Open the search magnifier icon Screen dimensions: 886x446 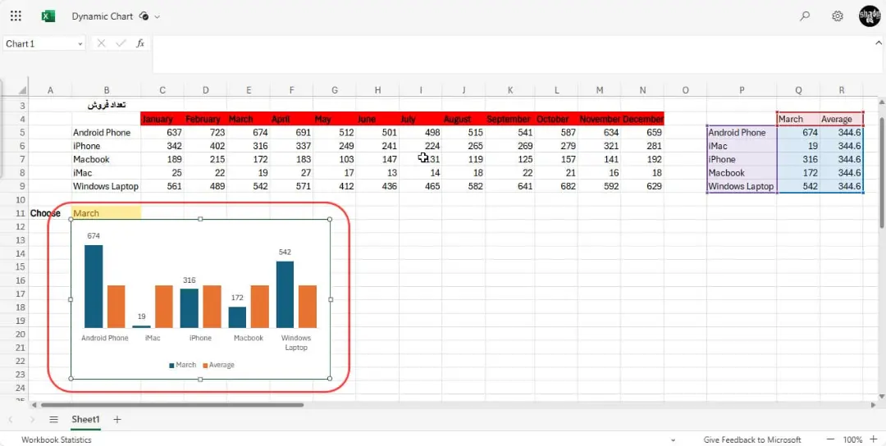(805, 16)
